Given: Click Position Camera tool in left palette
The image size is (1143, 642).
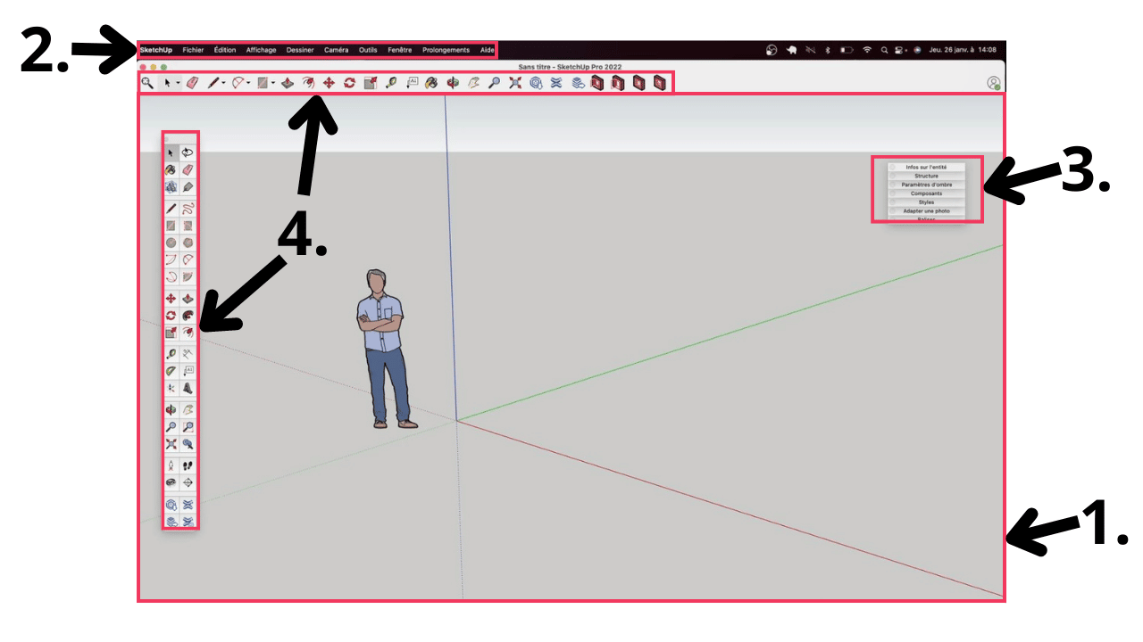Looking at the screenshot, I should click(x=171, y=465).
